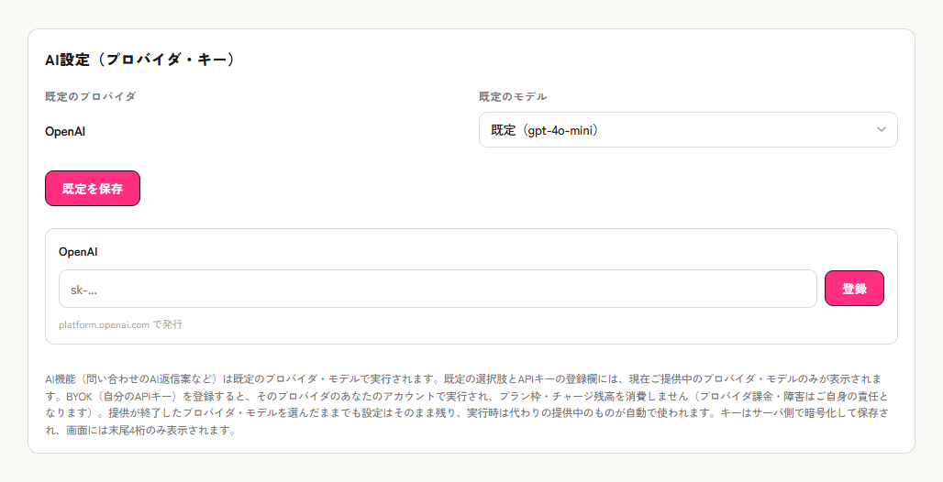Click the 既定を保存 button
Screen dimensions: 943x482
pyautogui.click(x=93, y=188)
